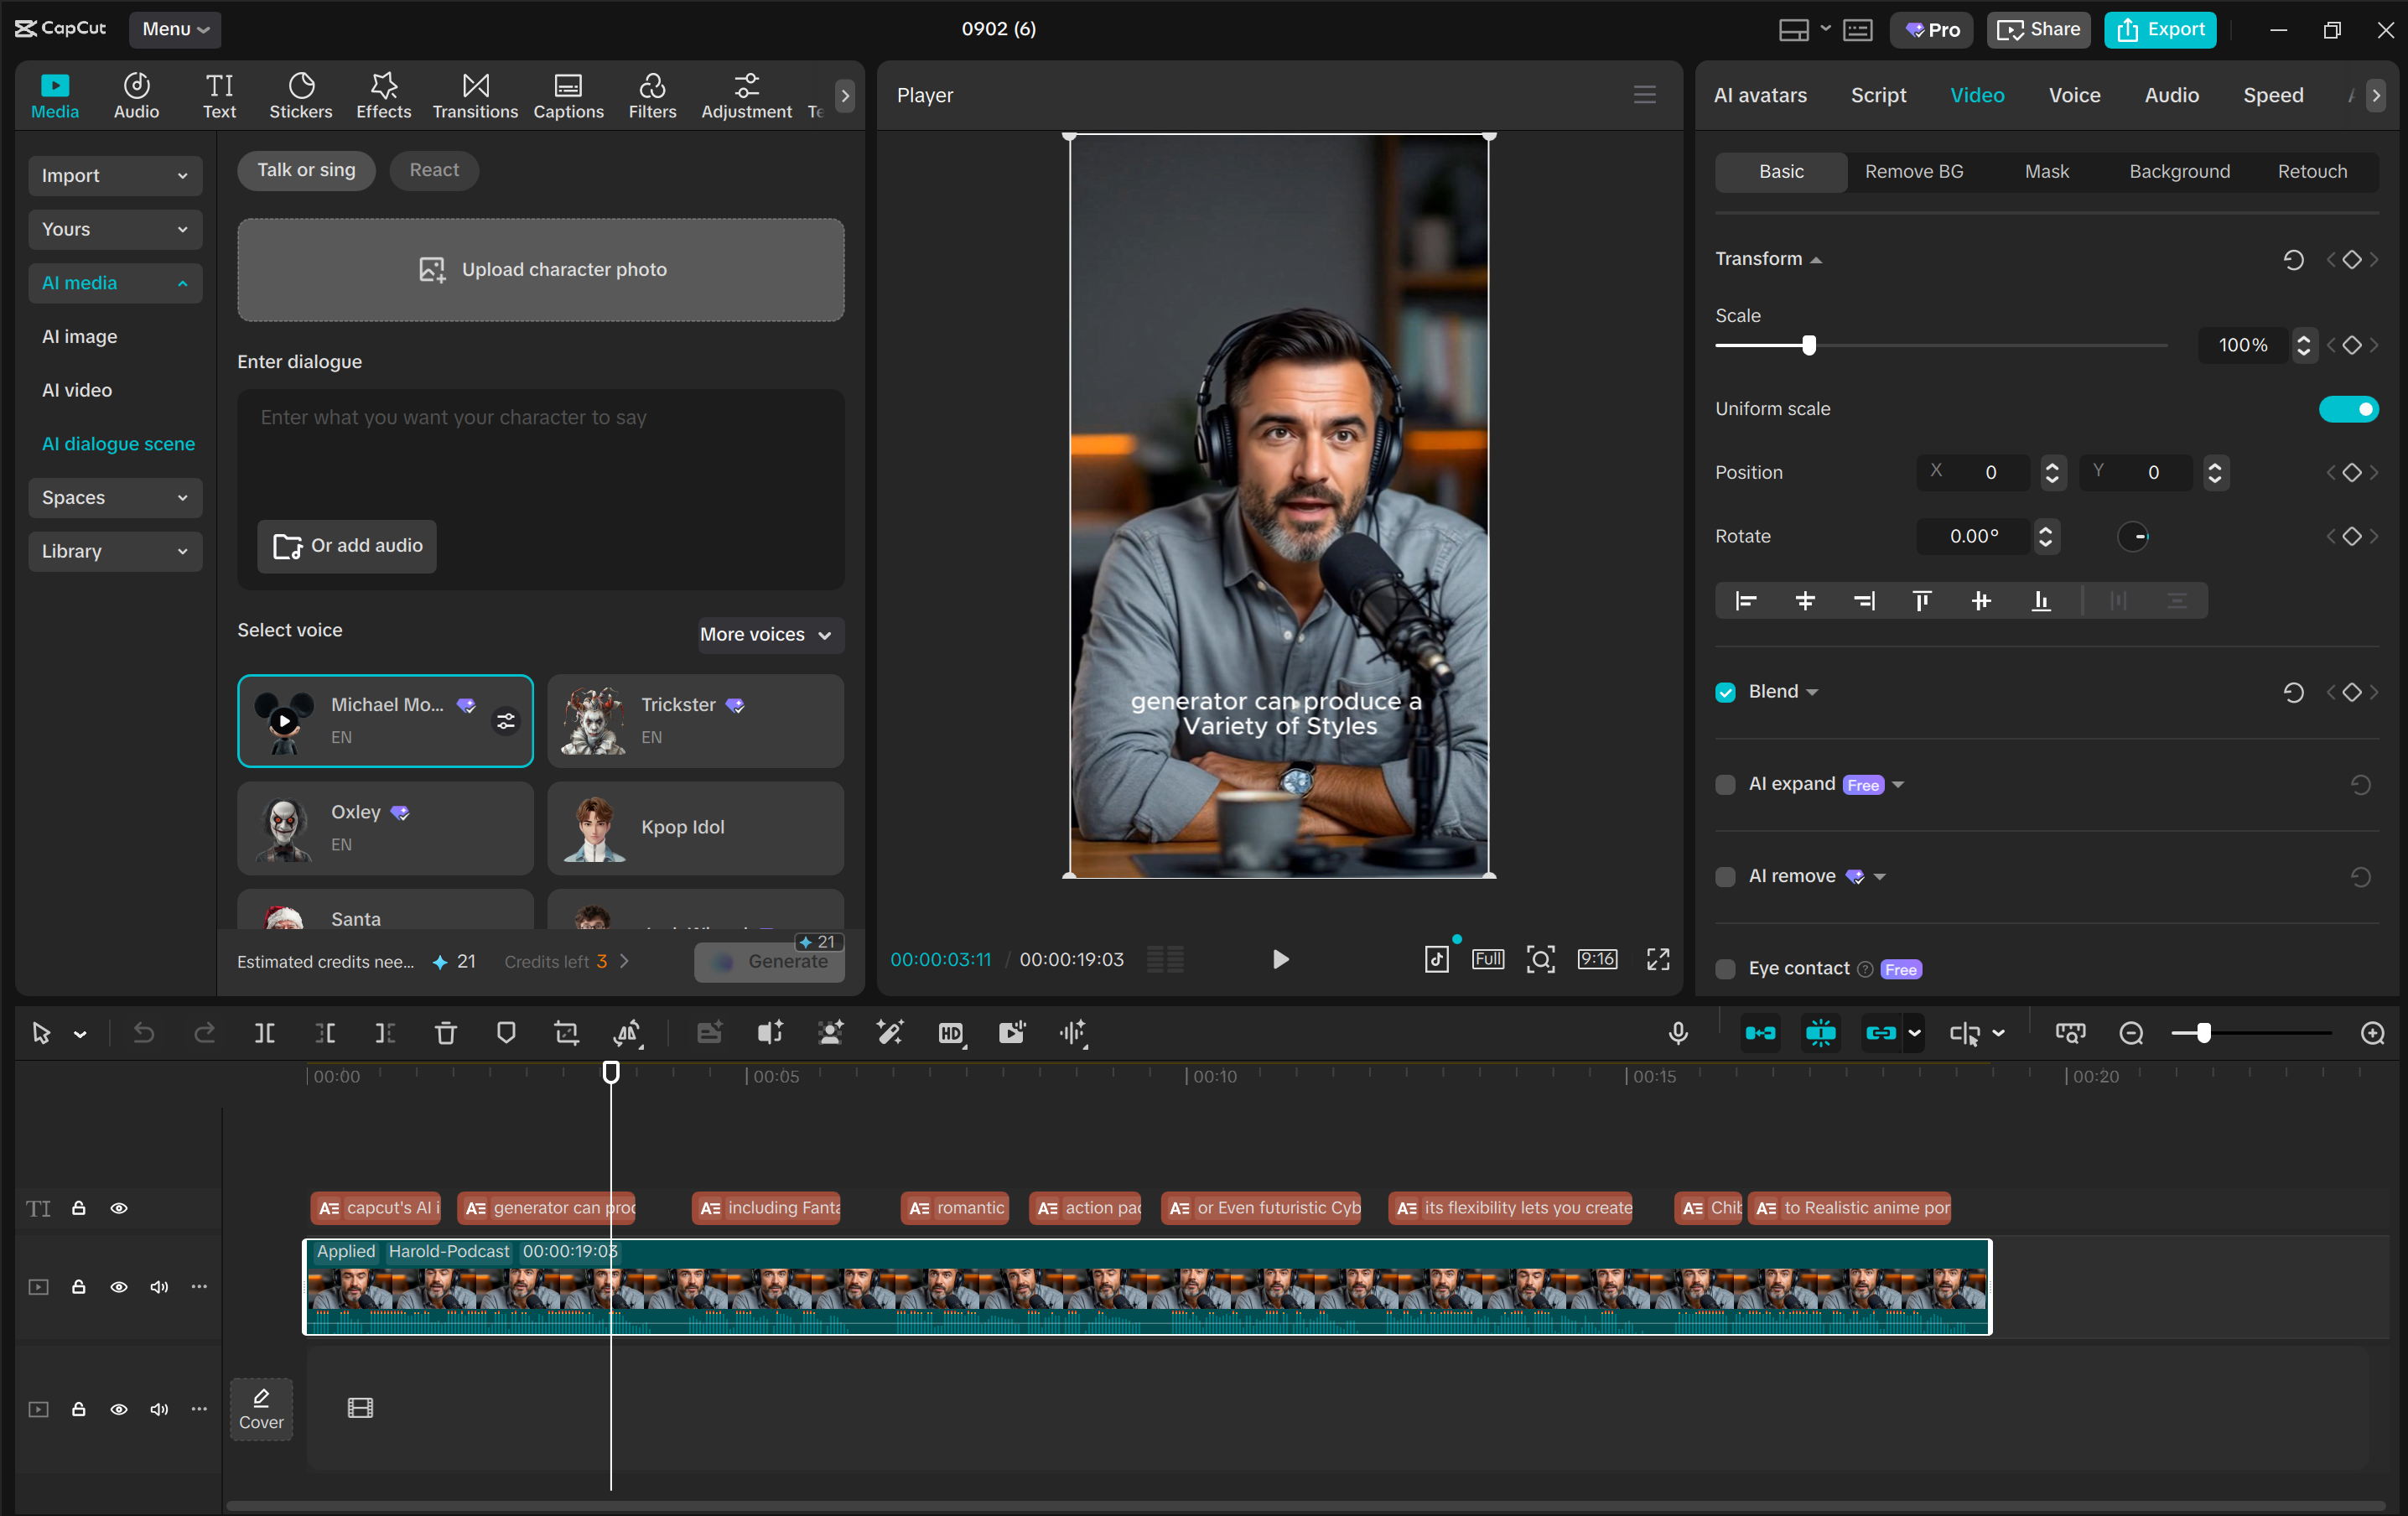Click the microphone record voiceover icon
Image resolution: width=2408 pixels, height=1516 pixels.
click(1678, 1033)
